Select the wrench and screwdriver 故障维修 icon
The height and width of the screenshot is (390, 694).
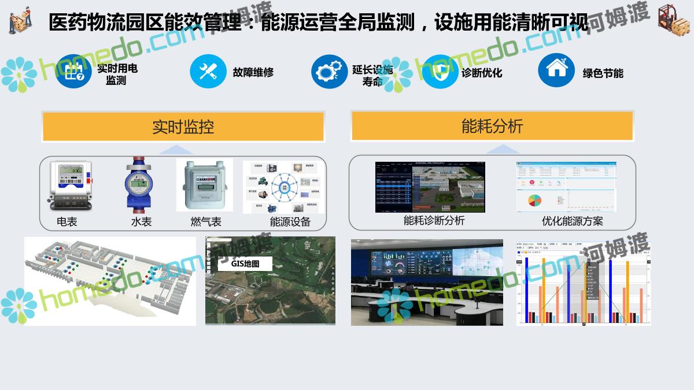[x=208, y=72]
